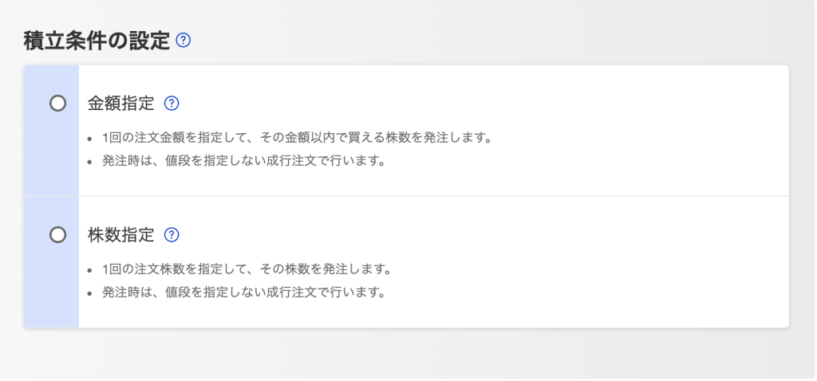Open help icon beside 積立条件の設定 heading
Image resolution: width=817 pixels, height=381 pixels.
[x=184, y=40]
